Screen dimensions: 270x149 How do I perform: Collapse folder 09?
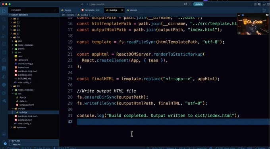tap(34, 86)
